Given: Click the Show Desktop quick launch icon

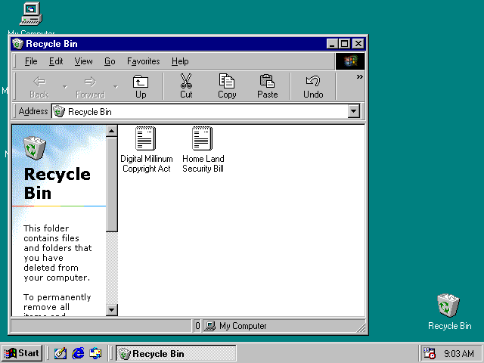Looking at the screenshot, I should (60, 353).
